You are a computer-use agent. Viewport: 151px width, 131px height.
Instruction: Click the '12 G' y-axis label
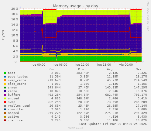coord(15,30)
